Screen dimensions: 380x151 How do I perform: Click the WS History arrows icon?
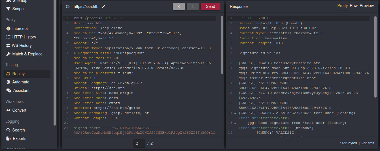(8, 46)
